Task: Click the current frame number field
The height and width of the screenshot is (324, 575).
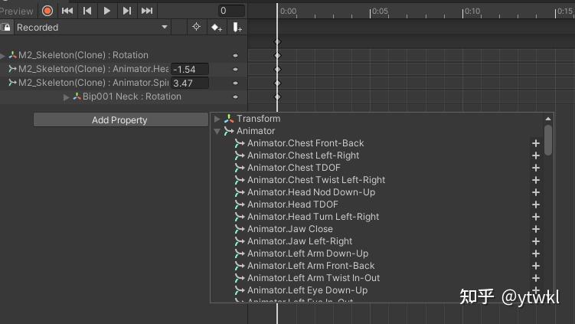Action: [230, 11]
